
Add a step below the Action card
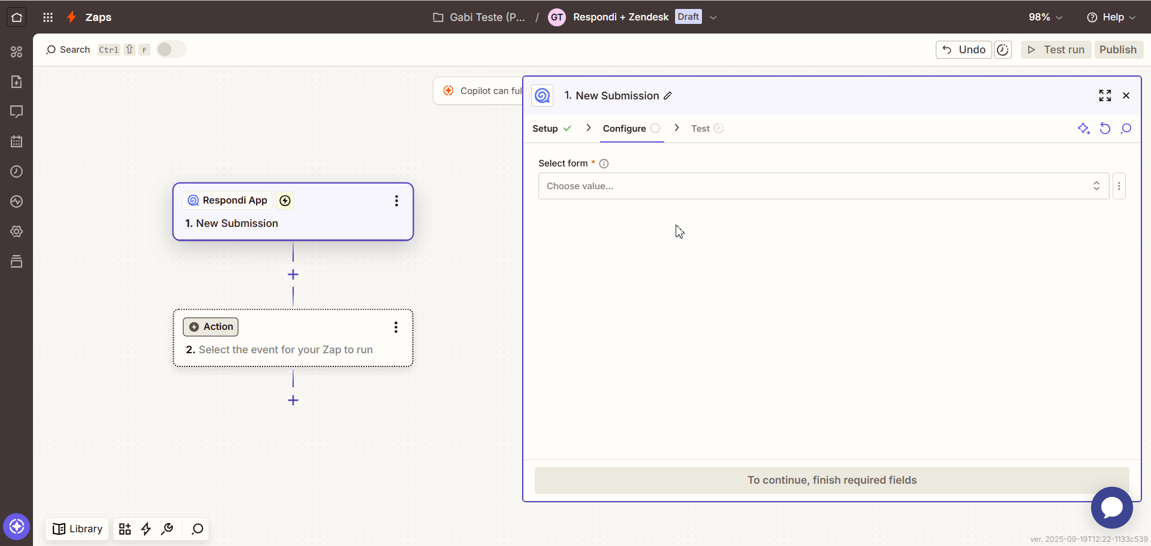(293, 401)
